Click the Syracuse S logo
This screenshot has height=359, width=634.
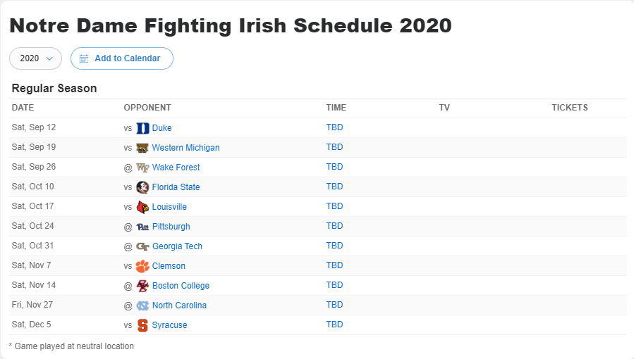(x=142, y=325)
